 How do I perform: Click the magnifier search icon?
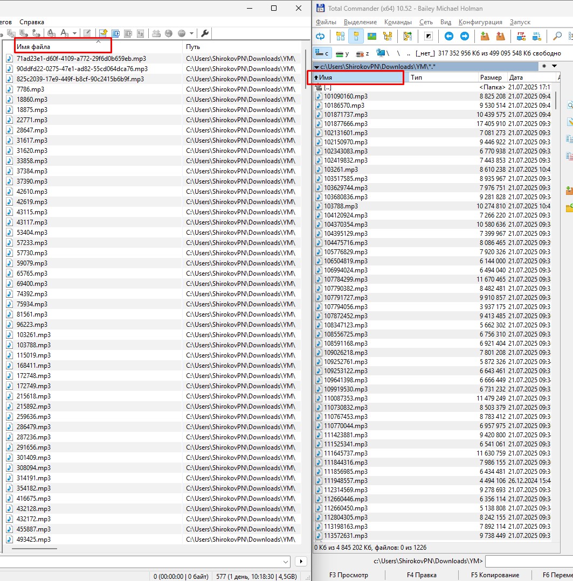(557, 37)
